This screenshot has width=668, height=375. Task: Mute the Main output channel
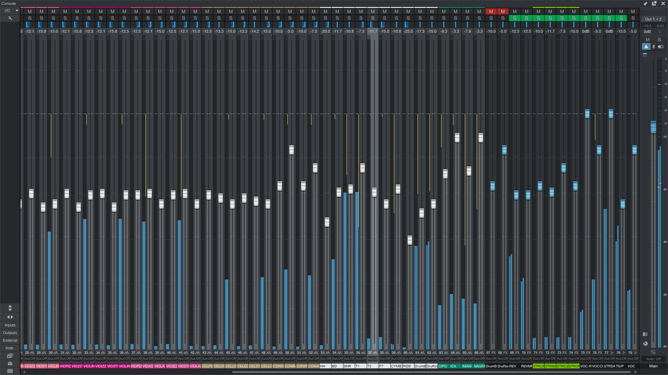click(647, 39)
